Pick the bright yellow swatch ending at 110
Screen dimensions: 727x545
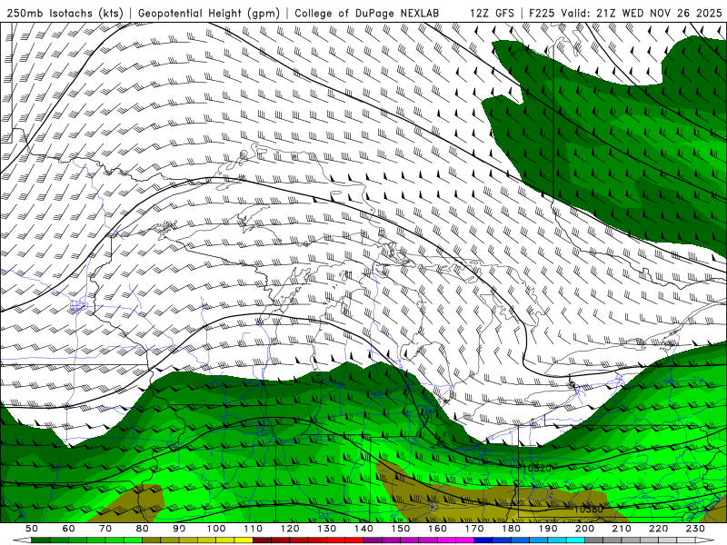[244, 540]
